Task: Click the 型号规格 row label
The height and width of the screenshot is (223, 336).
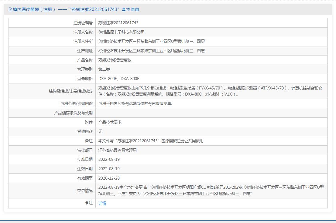Action: [x=85, y=79]
